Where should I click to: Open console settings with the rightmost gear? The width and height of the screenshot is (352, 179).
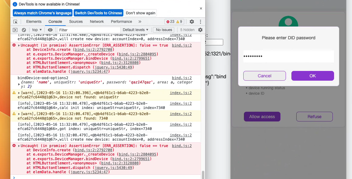(200, 30)
